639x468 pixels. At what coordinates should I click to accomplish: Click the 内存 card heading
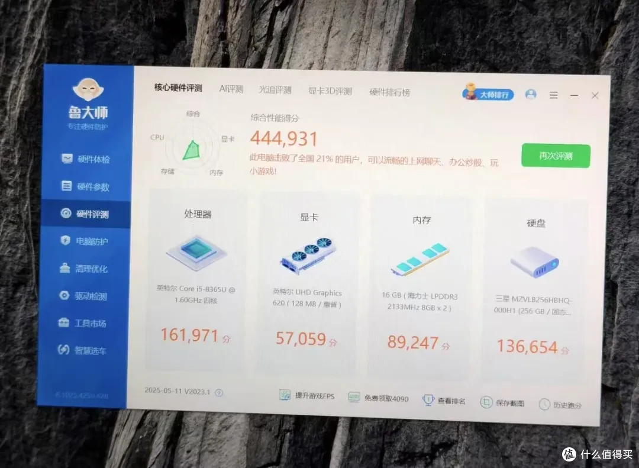[x=421, y=220]
